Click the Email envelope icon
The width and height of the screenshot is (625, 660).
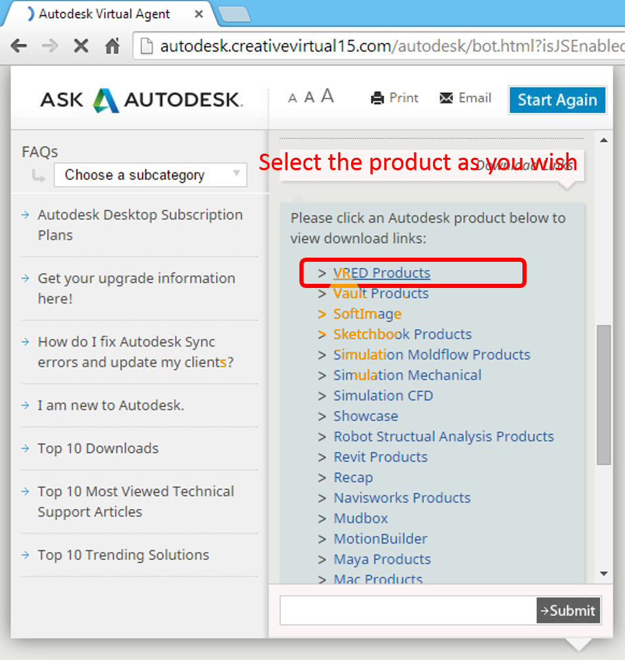point(446,98)
